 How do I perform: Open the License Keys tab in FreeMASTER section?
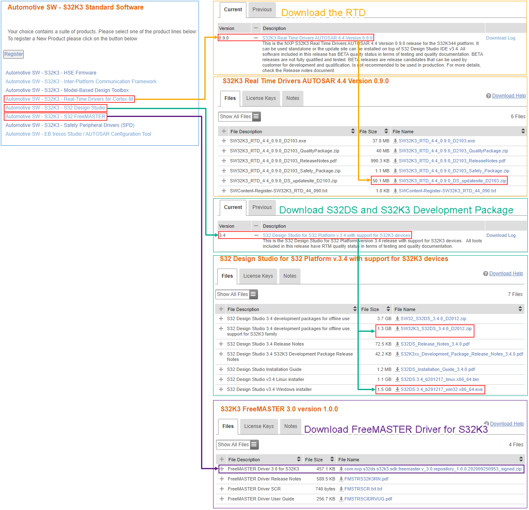pos(258,426)
